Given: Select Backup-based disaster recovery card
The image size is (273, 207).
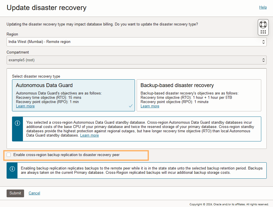Looking at the screenshot, I should click(x=199, y=95).
